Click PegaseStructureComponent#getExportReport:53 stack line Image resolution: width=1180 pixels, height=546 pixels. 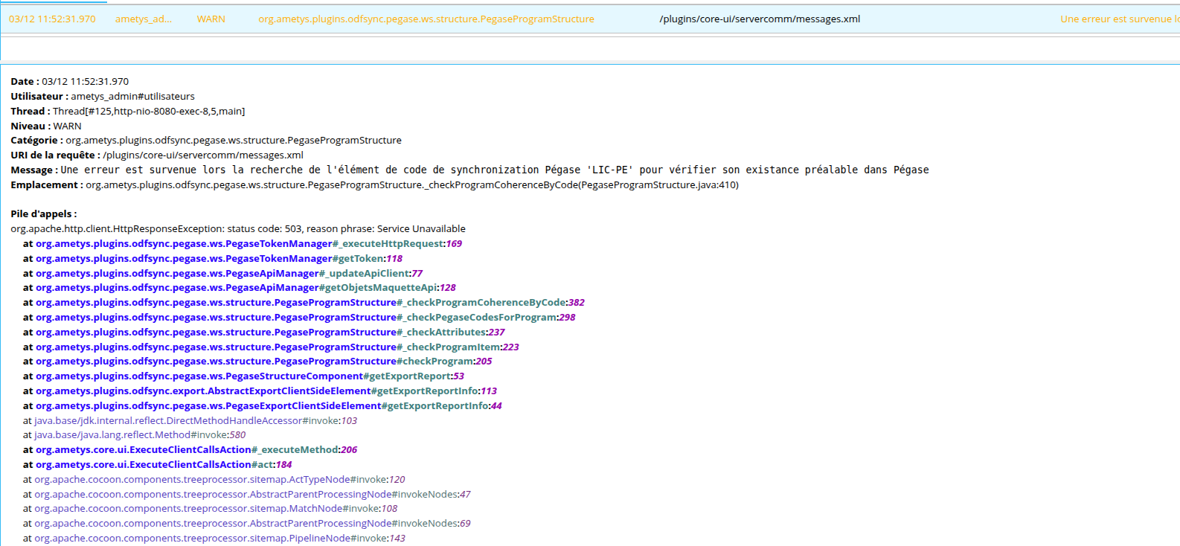tap(249, 376)
